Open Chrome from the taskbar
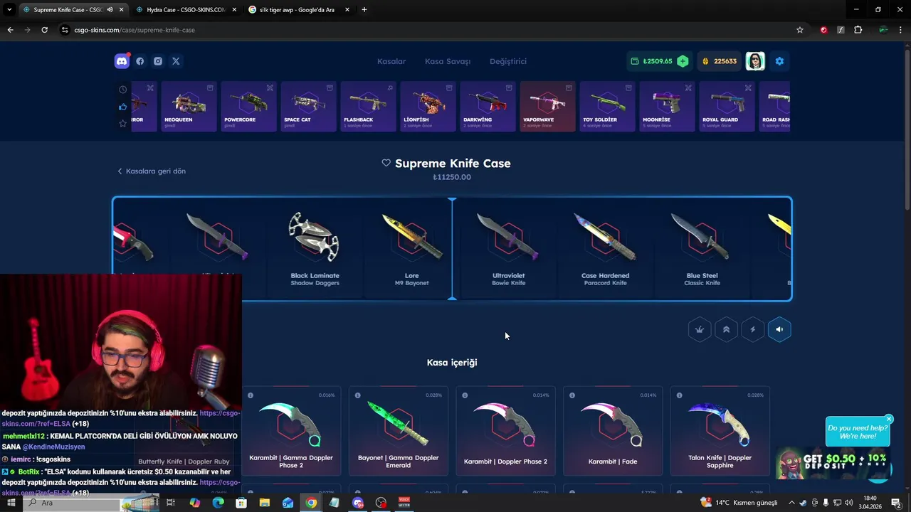 click(x=311, y=503)
